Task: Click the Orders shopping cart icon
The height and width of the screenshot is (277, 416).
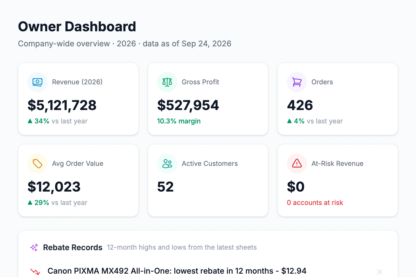Action: [x=297, y=82]
